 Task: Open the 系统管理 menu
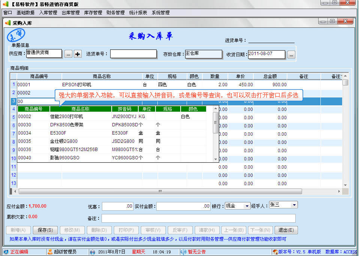click(x=160, y=13)
